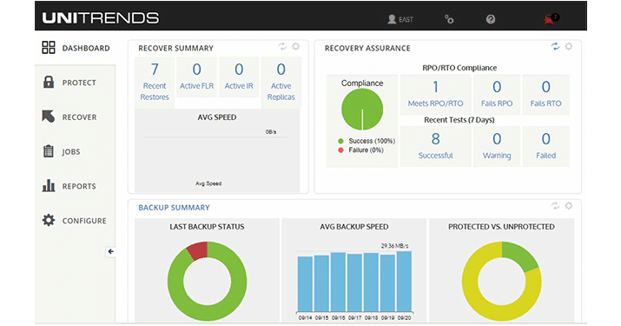This screenshot has width=621, height=326.
Task: Open the Dashboard grid icon
Action: point(49,47)
